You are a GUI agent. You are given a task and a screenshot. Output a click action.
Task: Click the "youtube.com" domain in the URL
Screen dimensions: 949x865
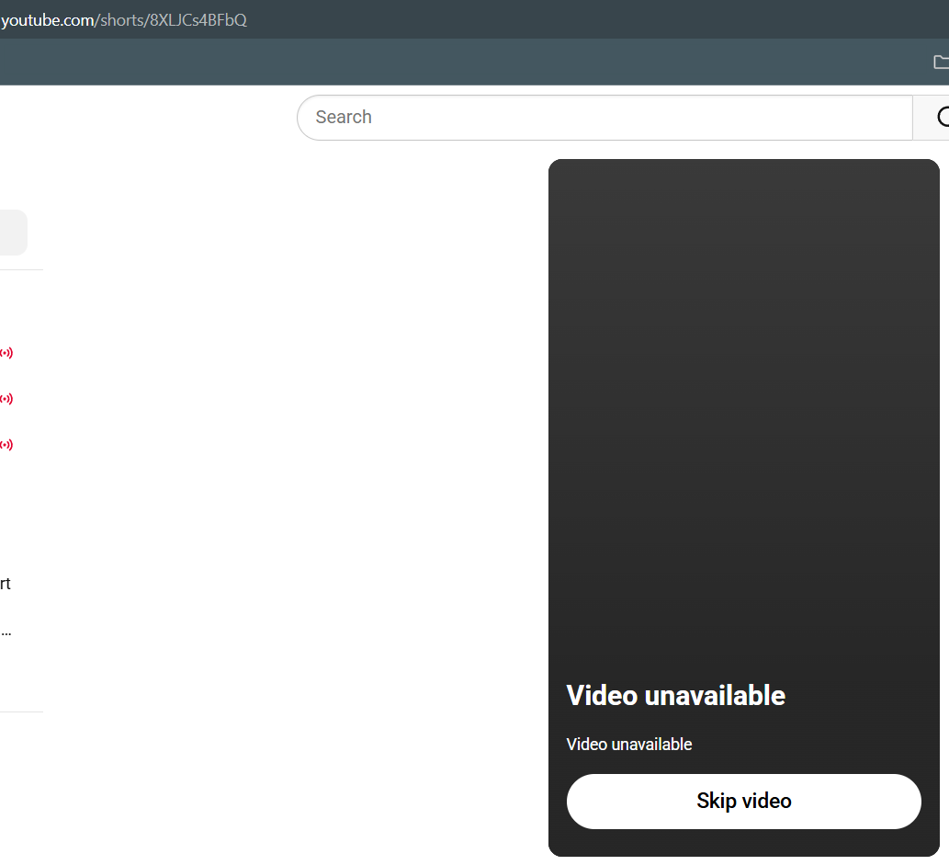(46, 19)
